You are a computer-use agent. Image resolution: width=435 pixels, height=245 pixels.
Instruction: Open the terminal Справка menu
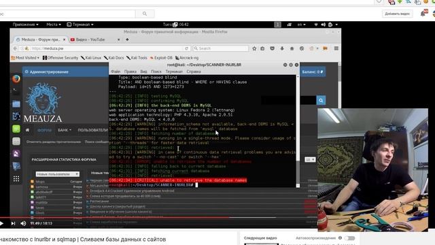pyautogui.click(x=194, y=71)
